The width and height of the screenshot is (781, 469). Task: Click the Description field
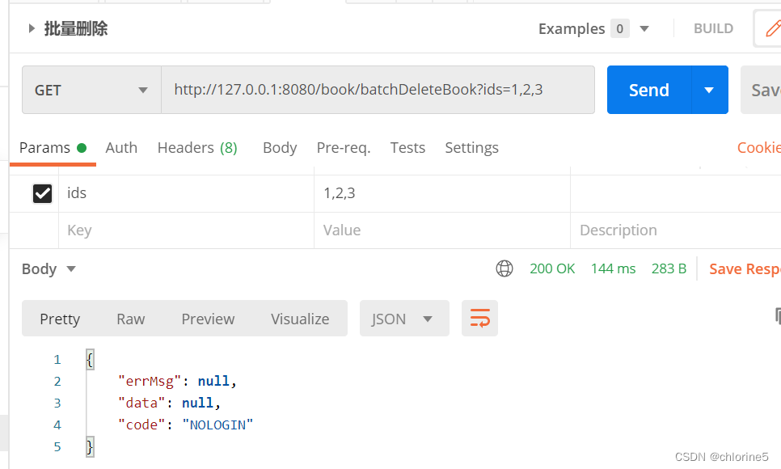pyautogui.click(x=676, y=230)
